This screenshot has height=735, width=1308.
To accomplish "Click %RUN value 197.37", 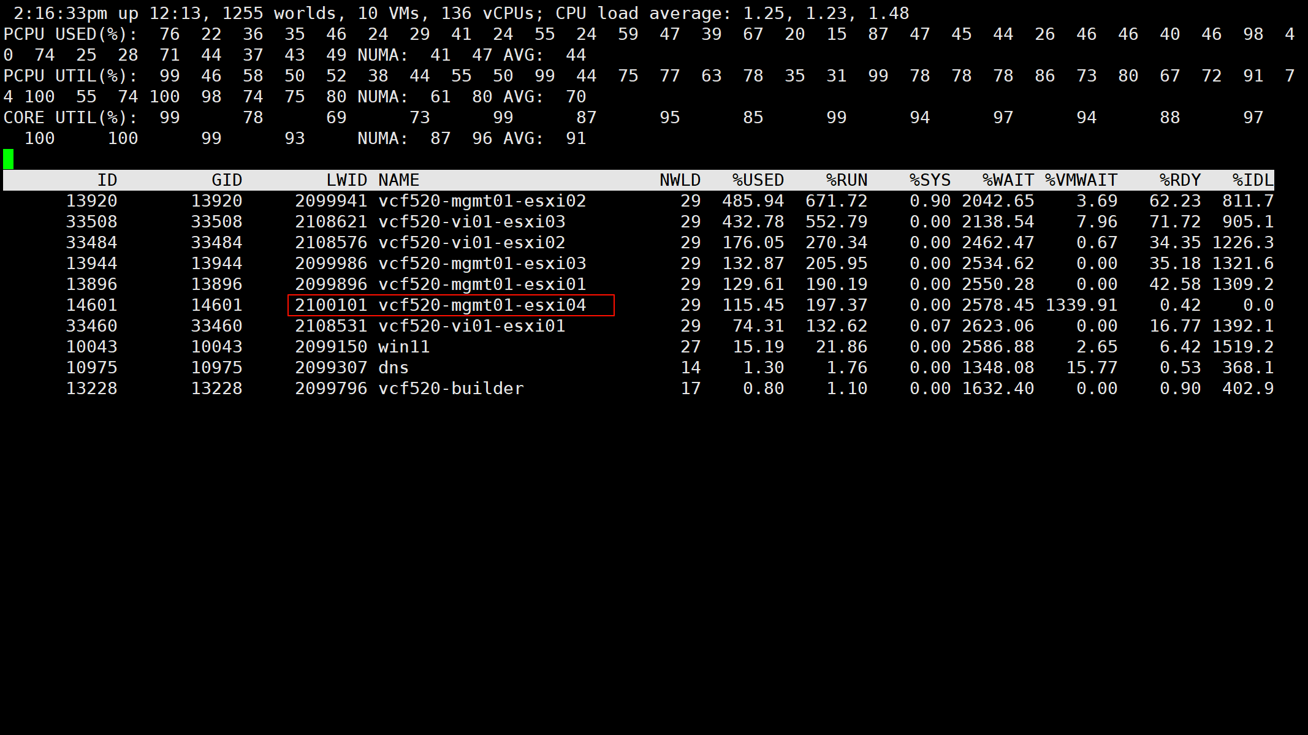I will point(837,305).
